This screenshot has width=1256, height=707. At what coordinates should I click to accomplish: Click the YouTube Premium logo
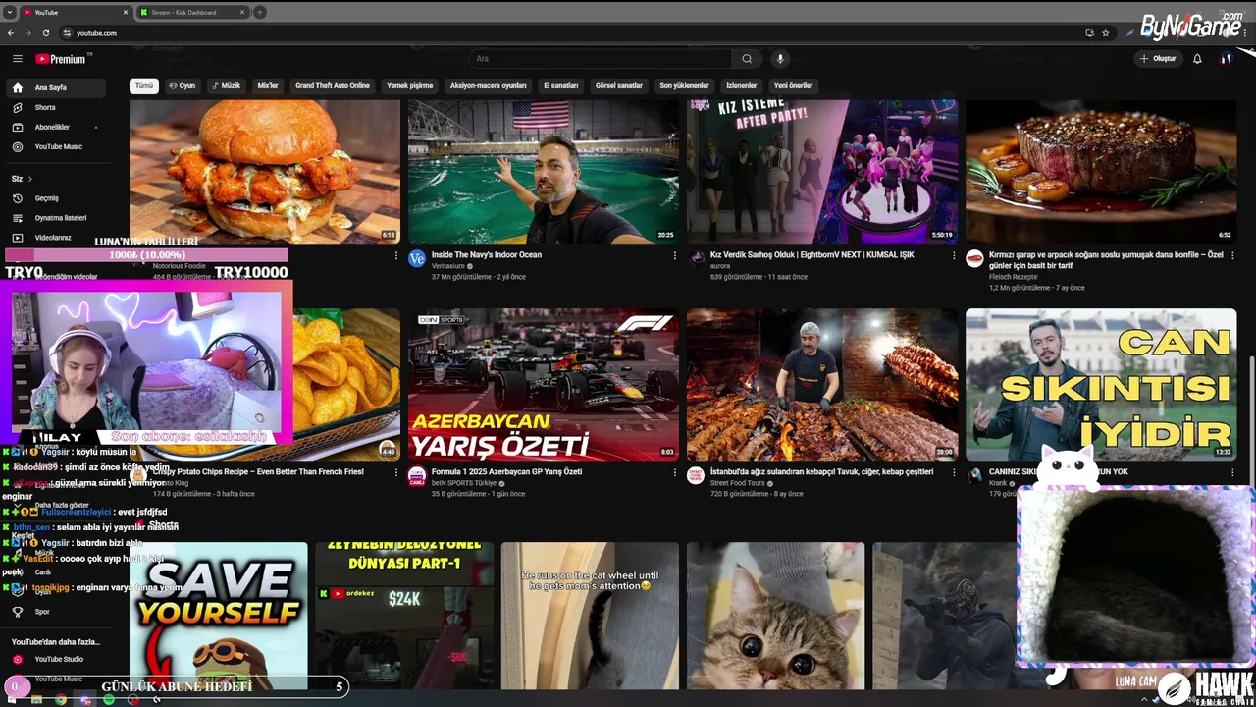pyautogui.click(x=61, y=59)
